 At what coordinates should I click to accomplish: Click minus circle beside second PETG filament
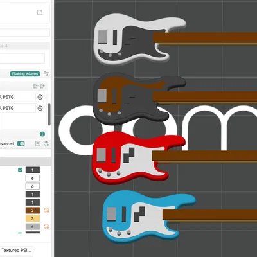(x=40, y=108)
